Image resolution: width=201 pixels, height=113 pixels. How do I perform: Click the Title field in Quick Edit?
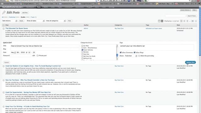tap(45, 46)
